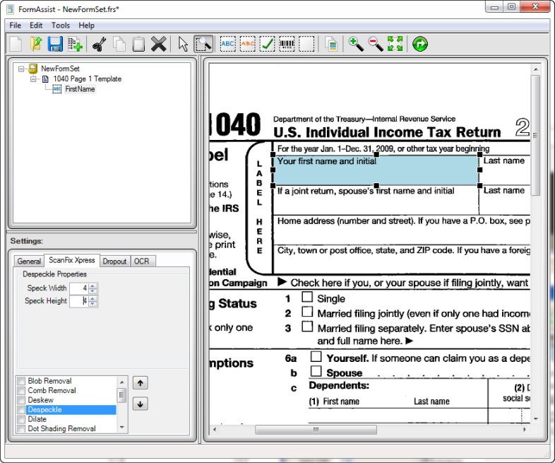Decrease Speck Height value
This screenshot has height=463, width=555.
(x=92, y=303)
